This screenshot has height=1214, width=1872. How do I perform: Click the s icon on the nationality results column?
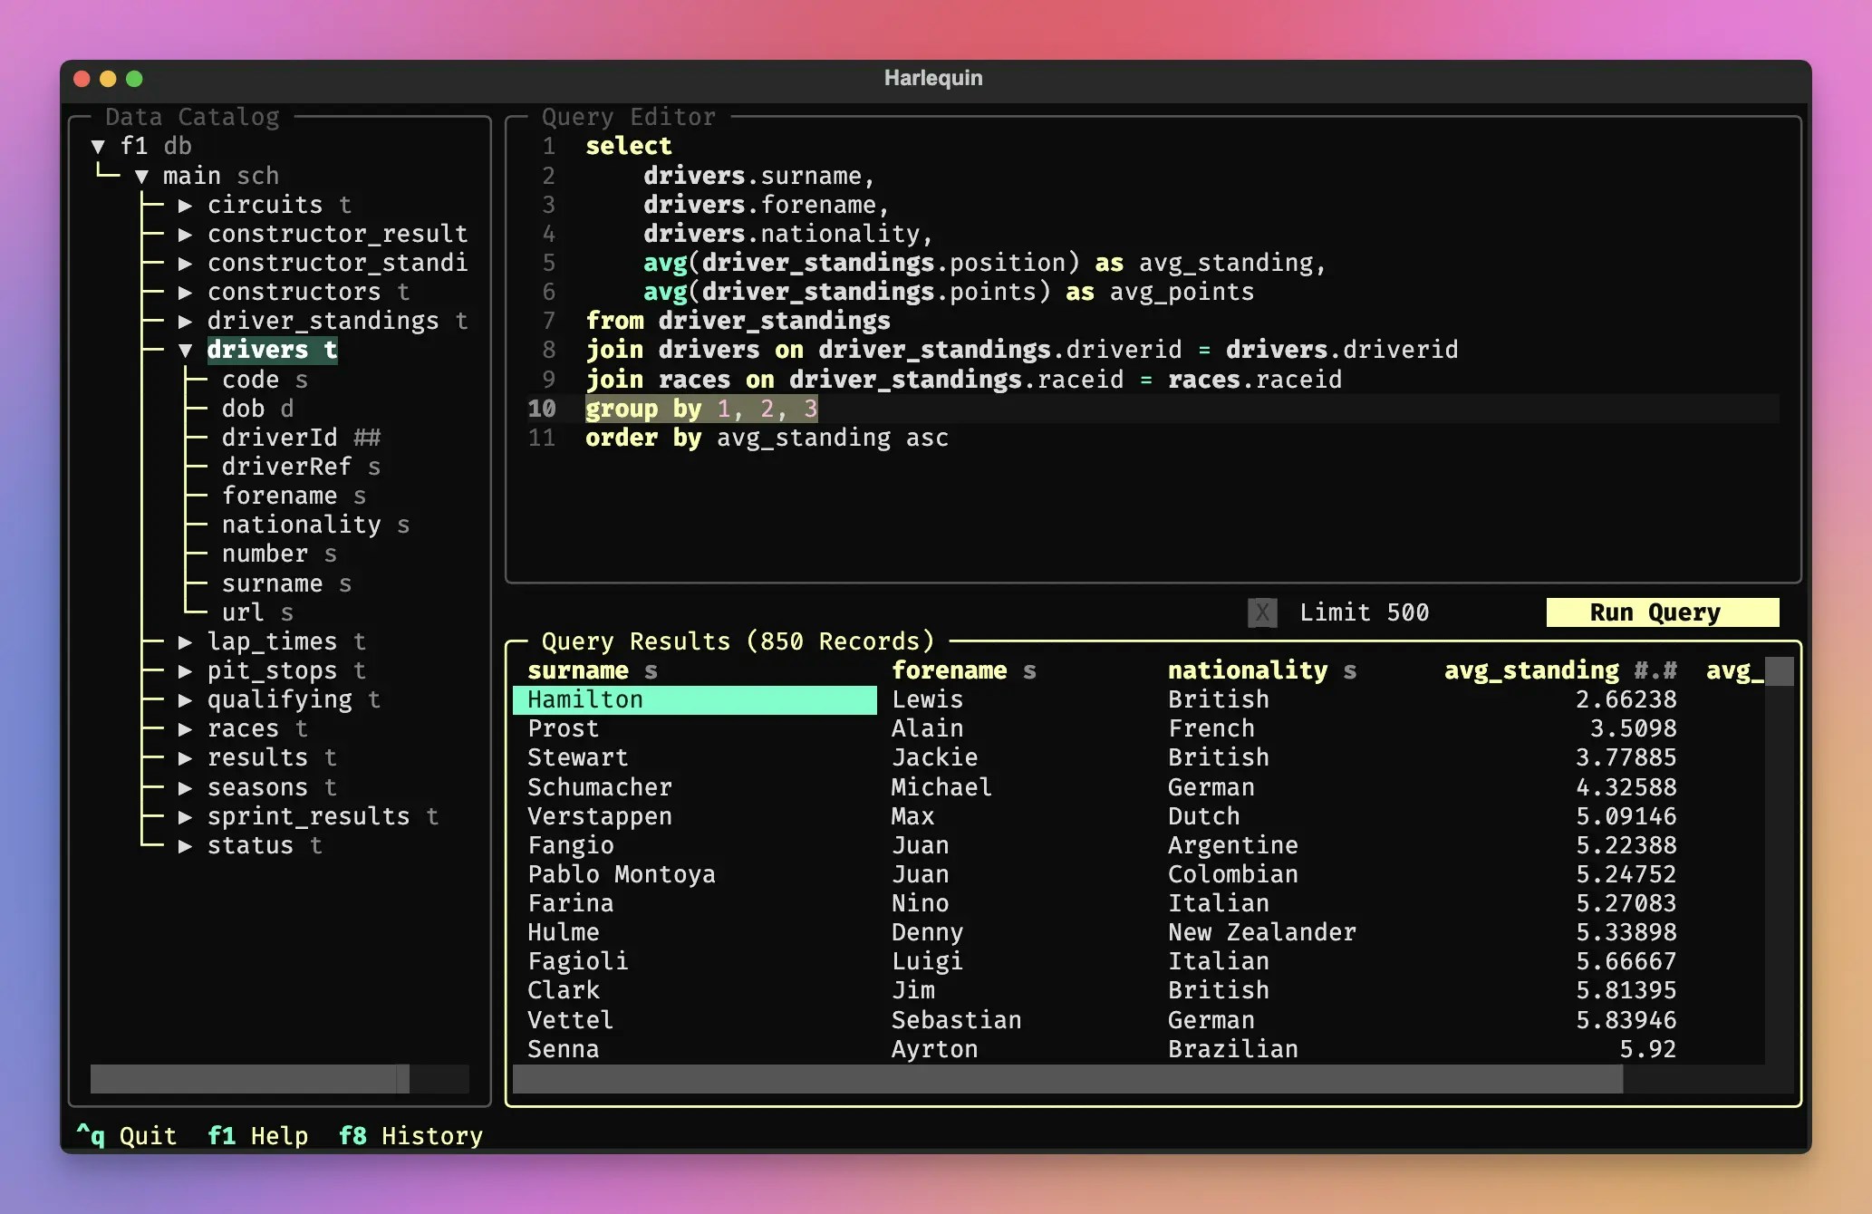[1349, 670]
